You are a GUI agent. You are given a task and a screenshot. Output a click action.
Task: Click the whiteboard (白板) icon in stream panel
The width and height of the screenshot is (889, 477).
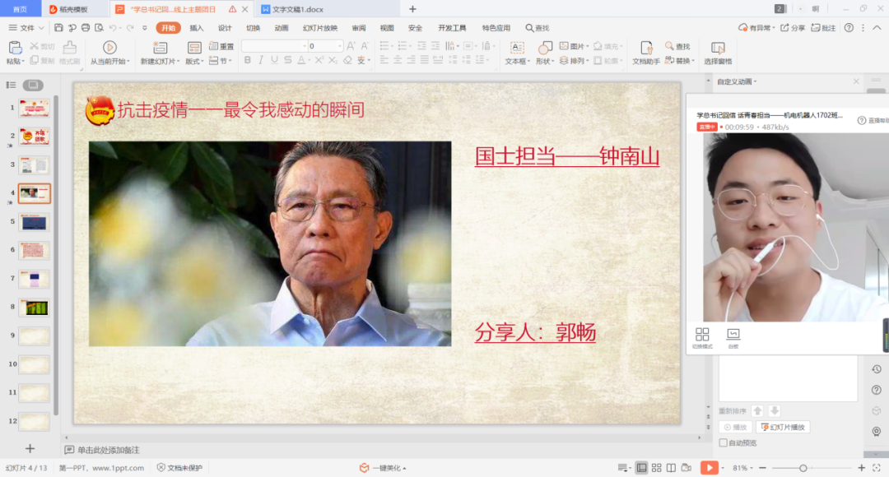pyautogui.click(x=733, y=336)
